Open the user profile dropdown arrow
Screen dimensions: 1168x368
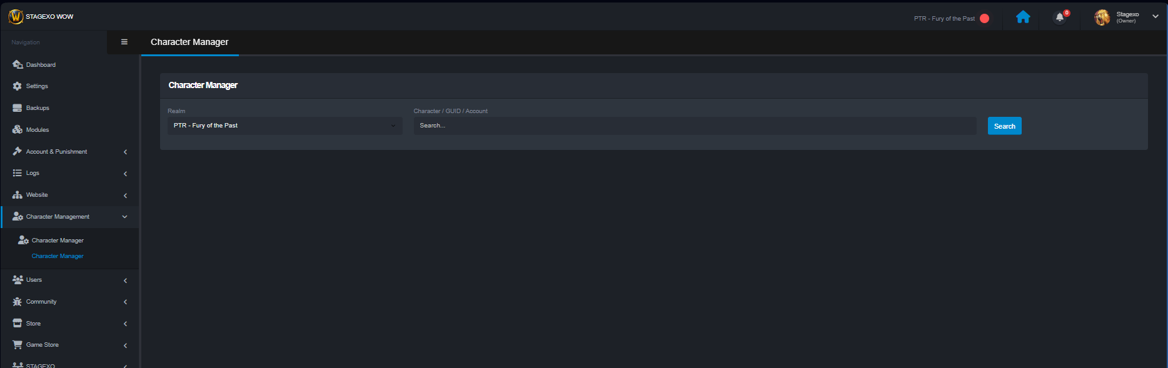click(x=1155, y=17)
